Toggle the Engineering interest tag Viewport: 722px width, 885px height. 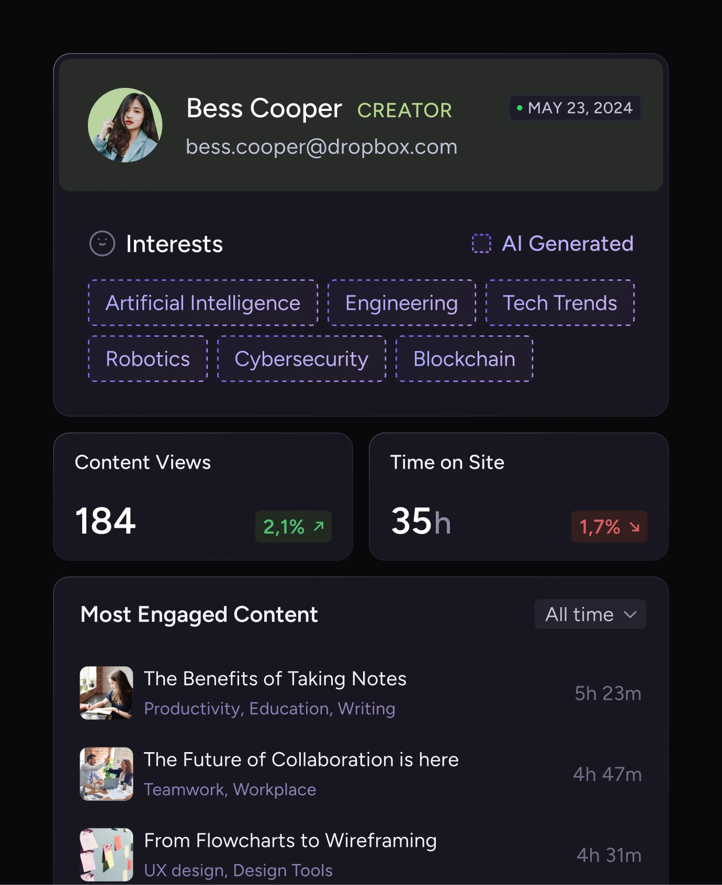401,303
